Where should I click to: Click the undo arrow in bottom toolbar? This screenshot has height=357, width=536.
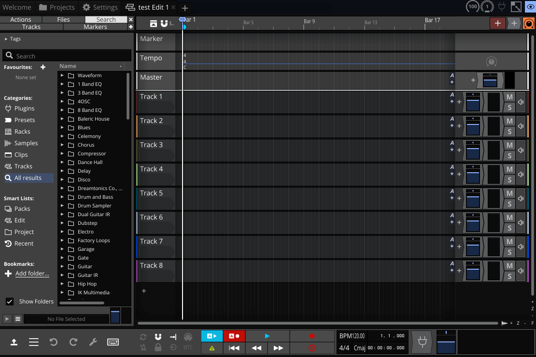click(x=54, y=342)
